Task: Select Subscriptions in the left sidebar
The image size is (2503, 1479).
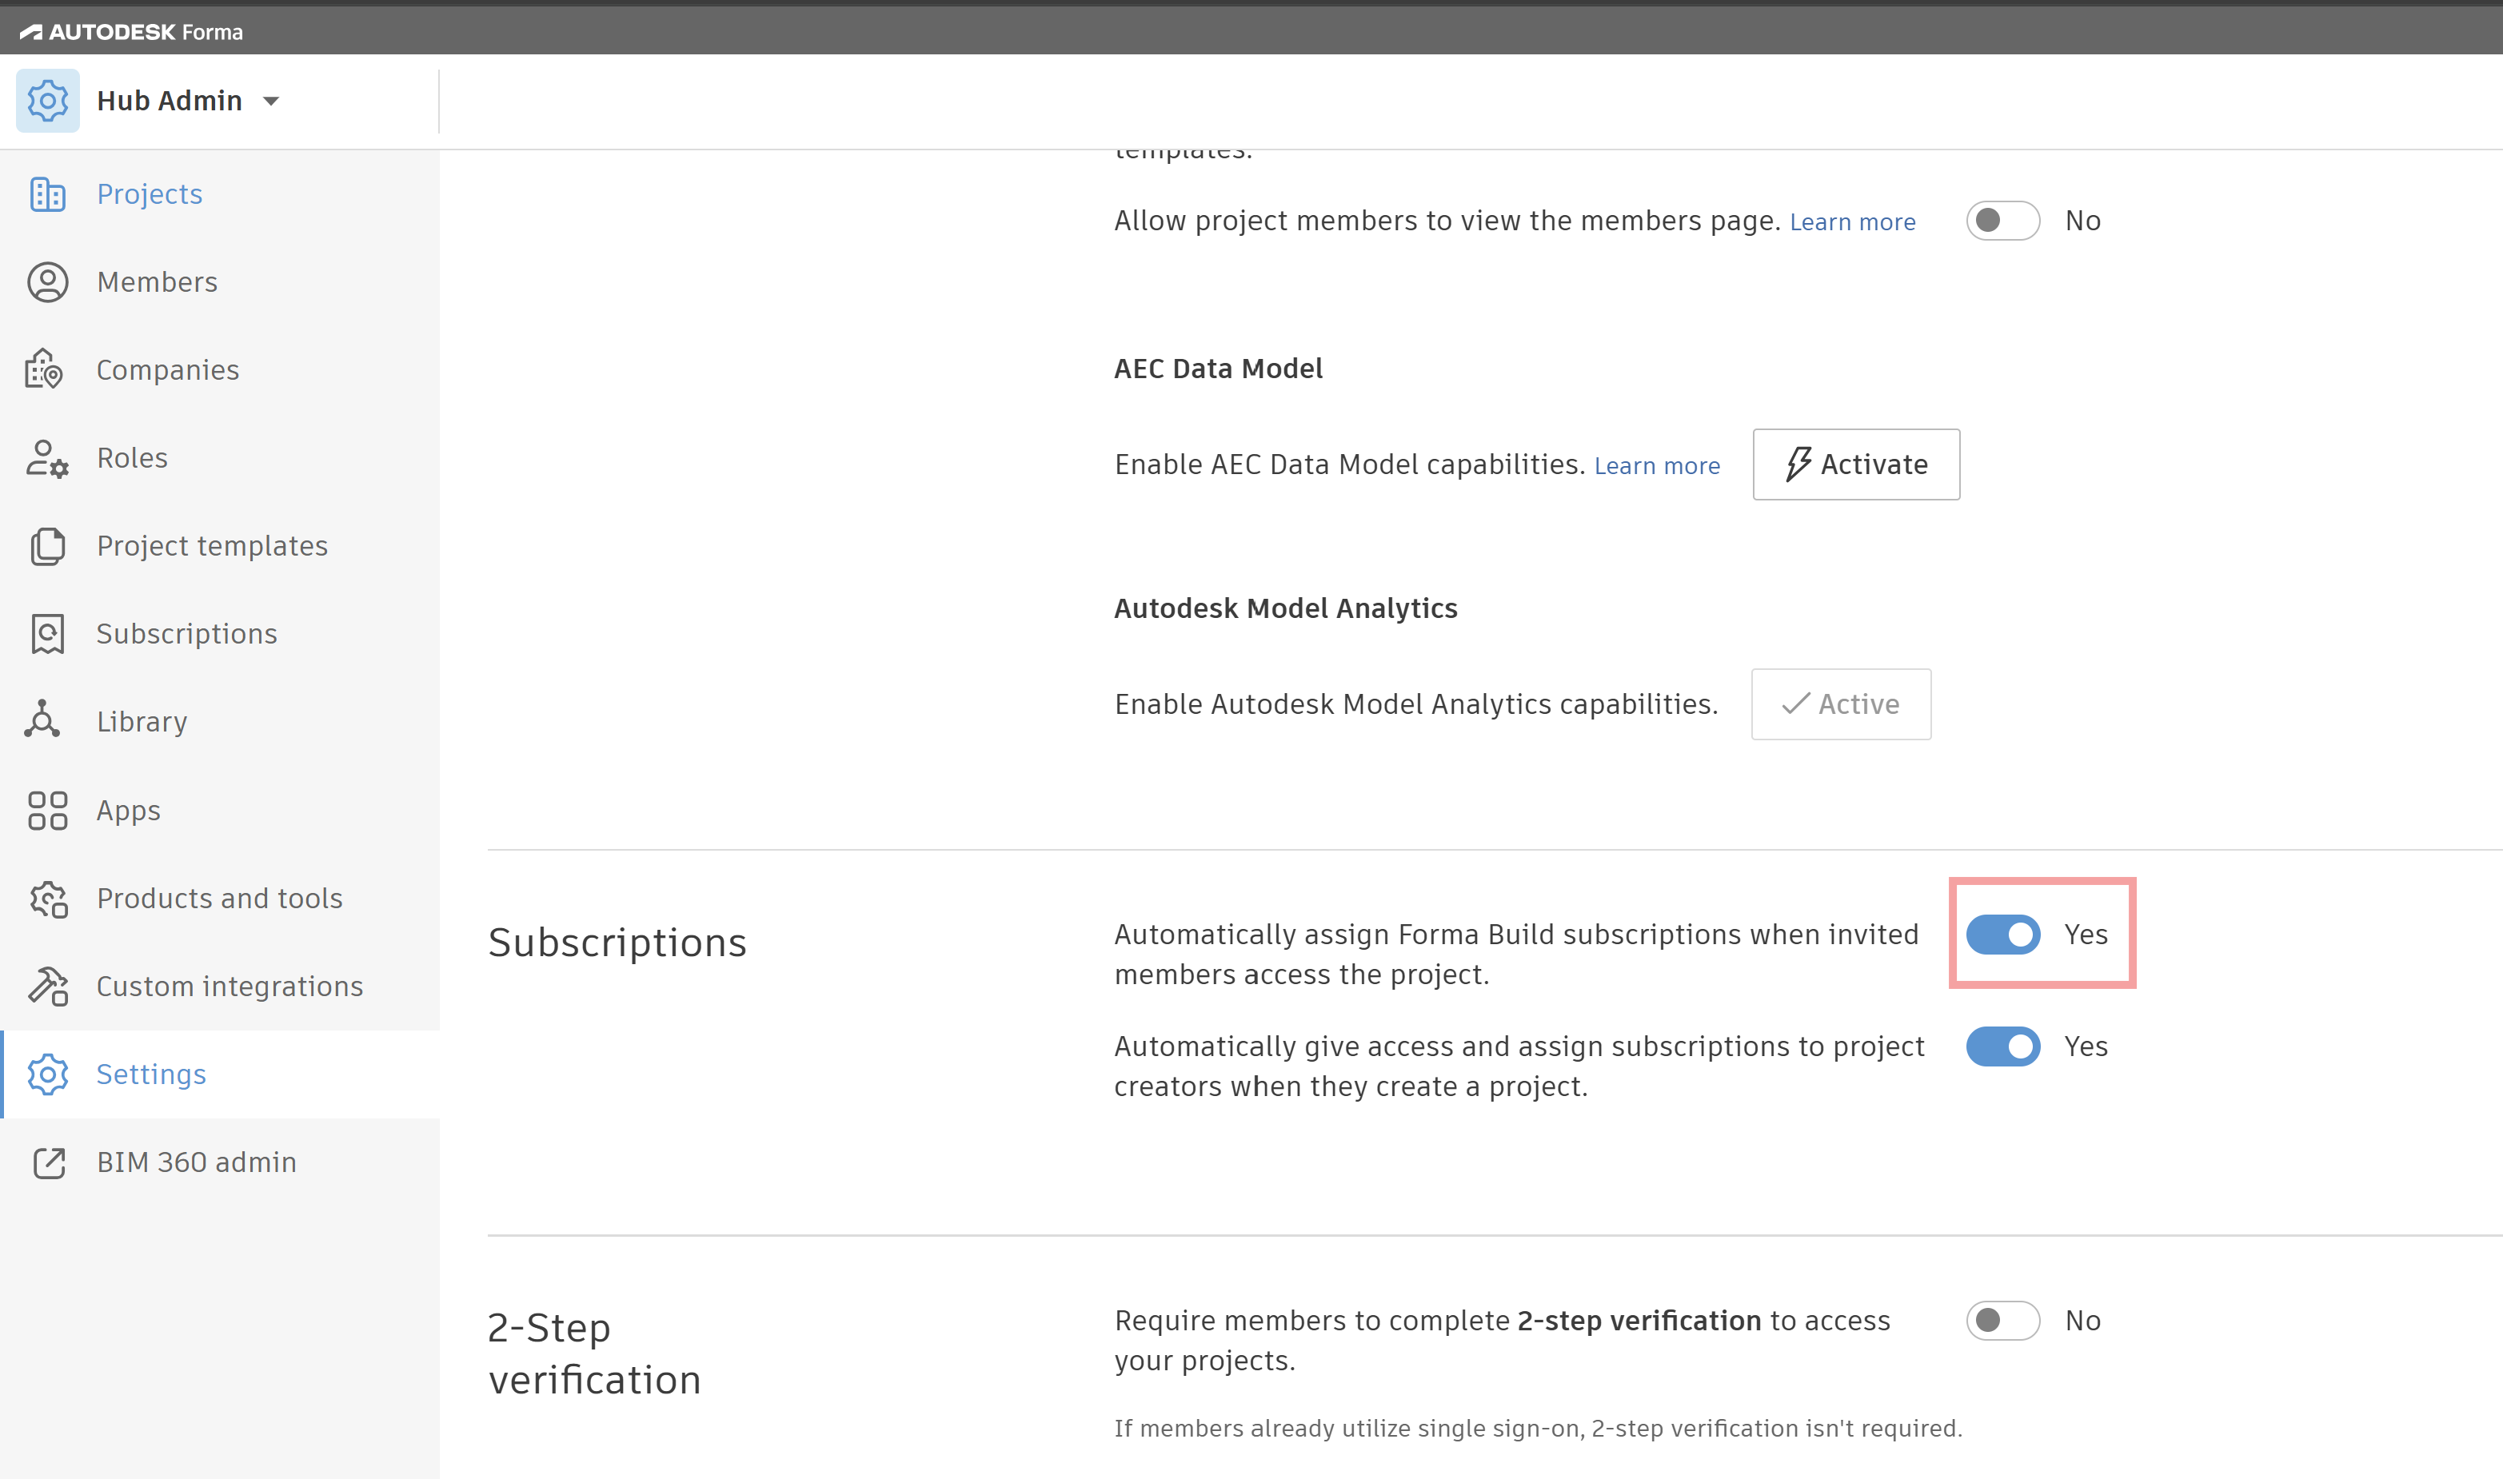Action: click(x=220, y=634)
